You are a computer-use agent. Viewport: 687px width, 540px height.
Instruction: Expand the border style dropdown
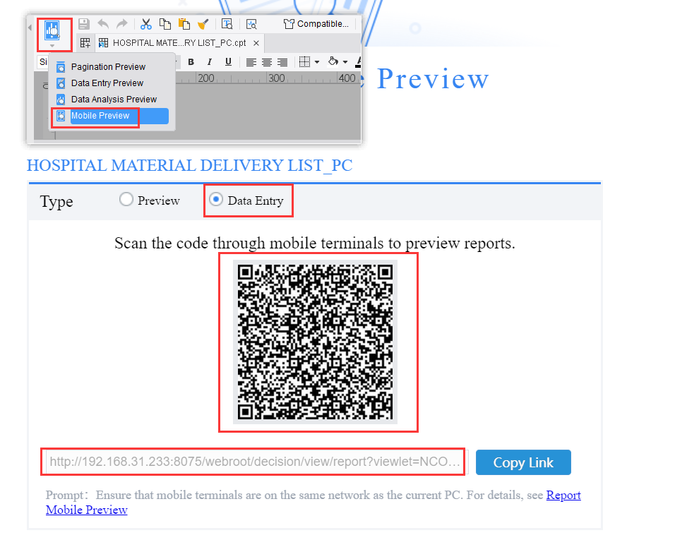(316, 61)
